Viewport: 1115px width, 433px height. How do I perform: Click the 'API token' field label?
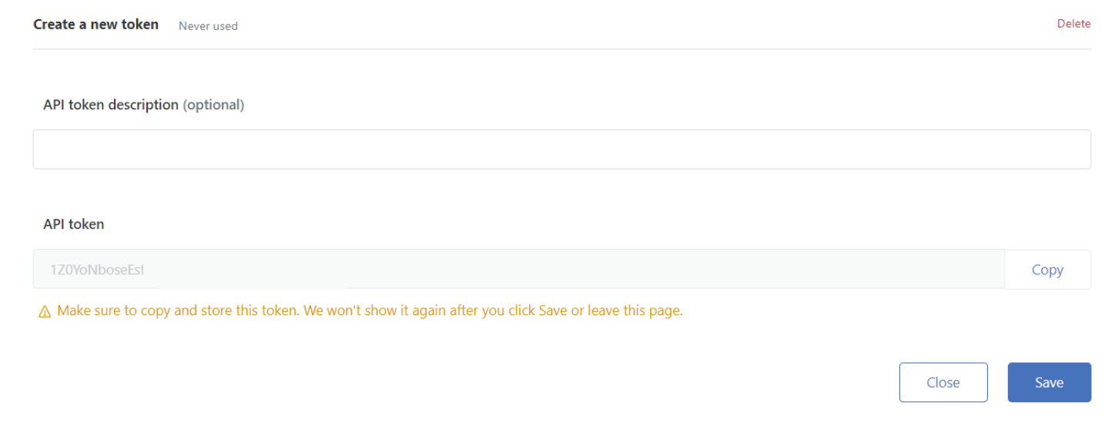(74, 224)
